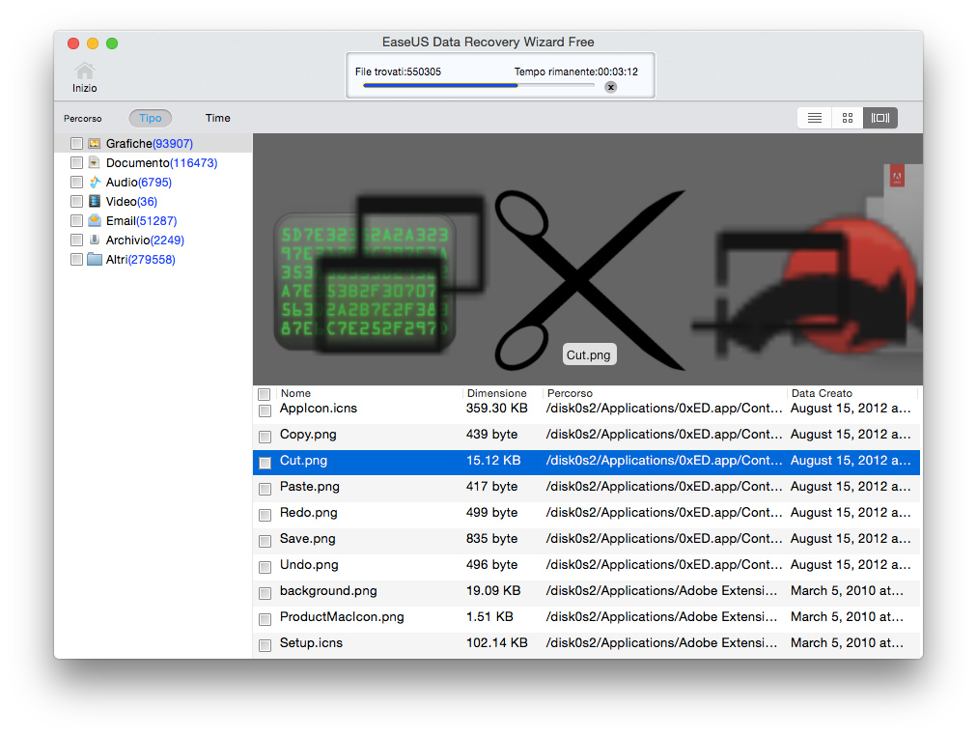
Task: Check the box for Cut.png
Action: [x=265, y=463]
